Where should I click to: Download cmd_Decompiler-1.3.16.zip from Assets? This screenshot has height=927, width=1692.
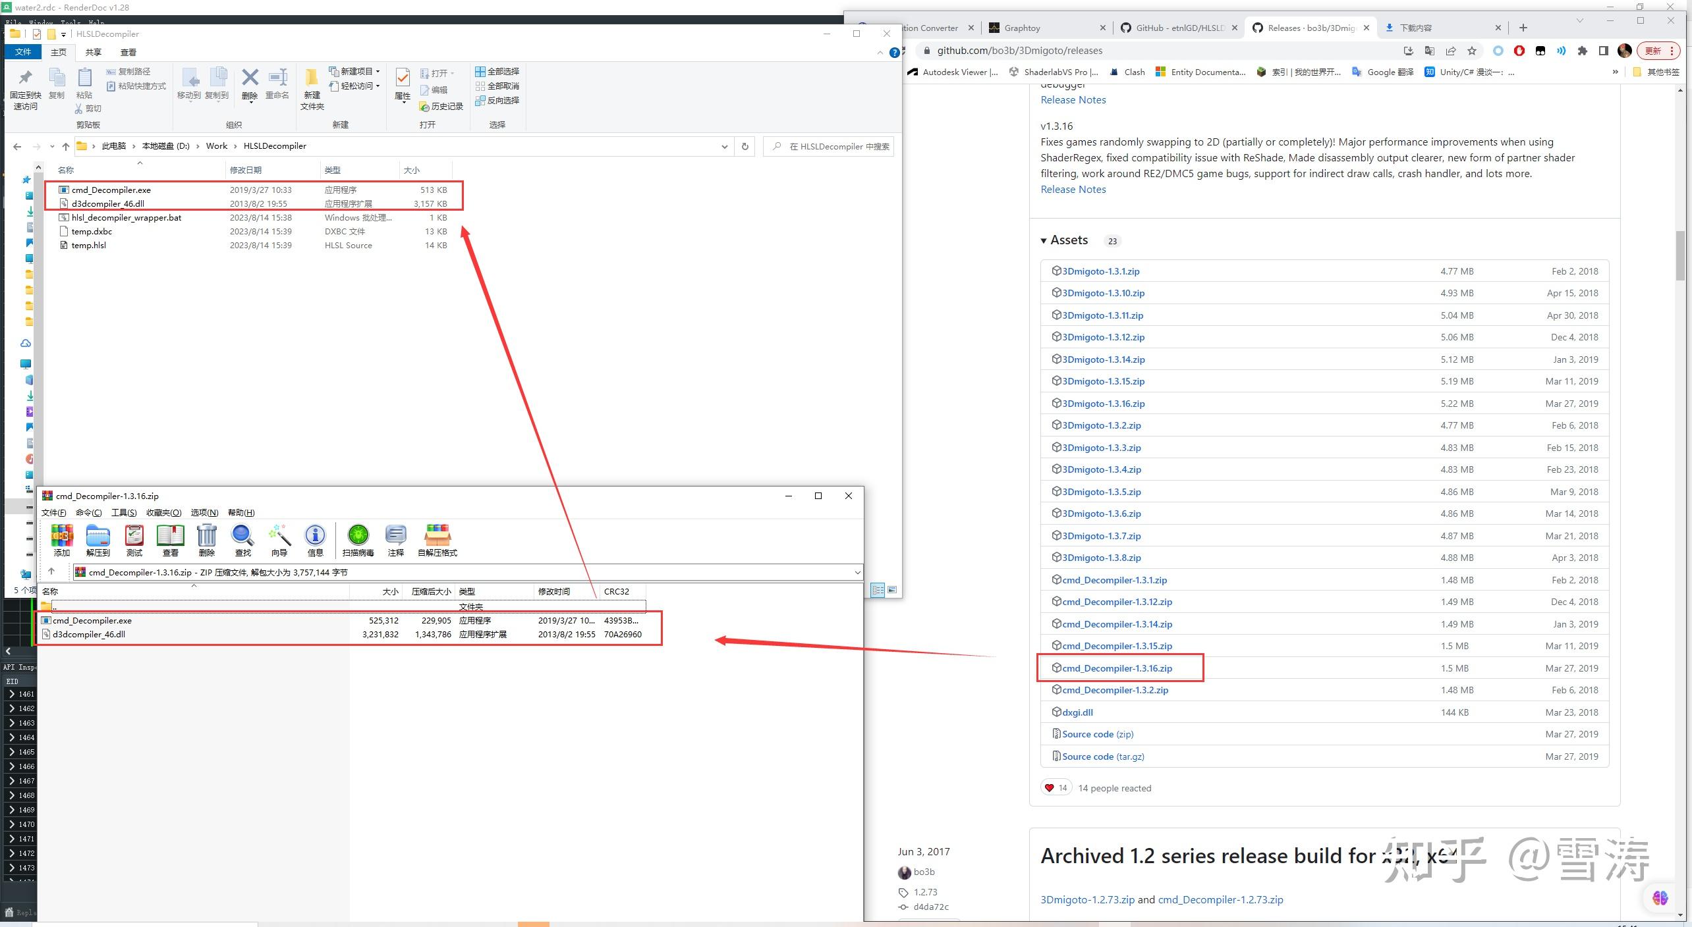(x=1117, y=668)
